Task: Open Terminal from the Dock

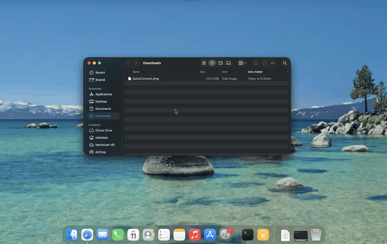Action: click(x=247, y=235)
